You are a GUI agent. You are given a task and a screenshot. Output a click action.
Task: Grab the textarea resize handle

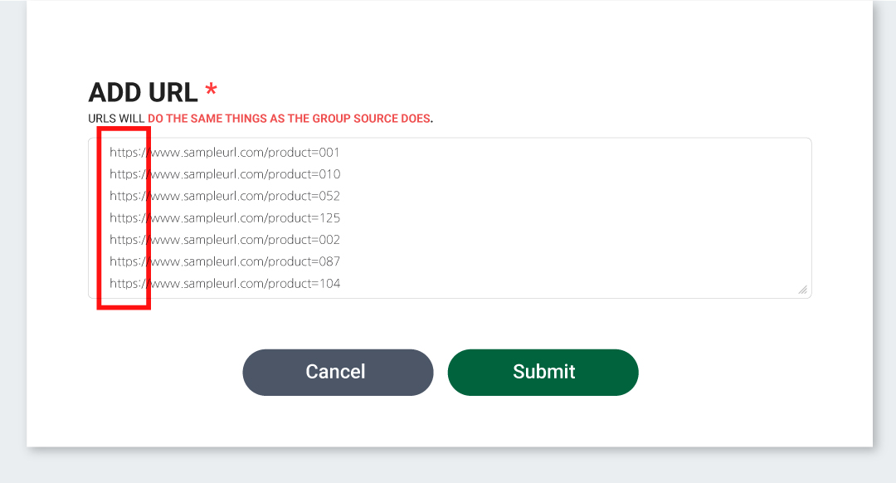click(x=802, y=290)
